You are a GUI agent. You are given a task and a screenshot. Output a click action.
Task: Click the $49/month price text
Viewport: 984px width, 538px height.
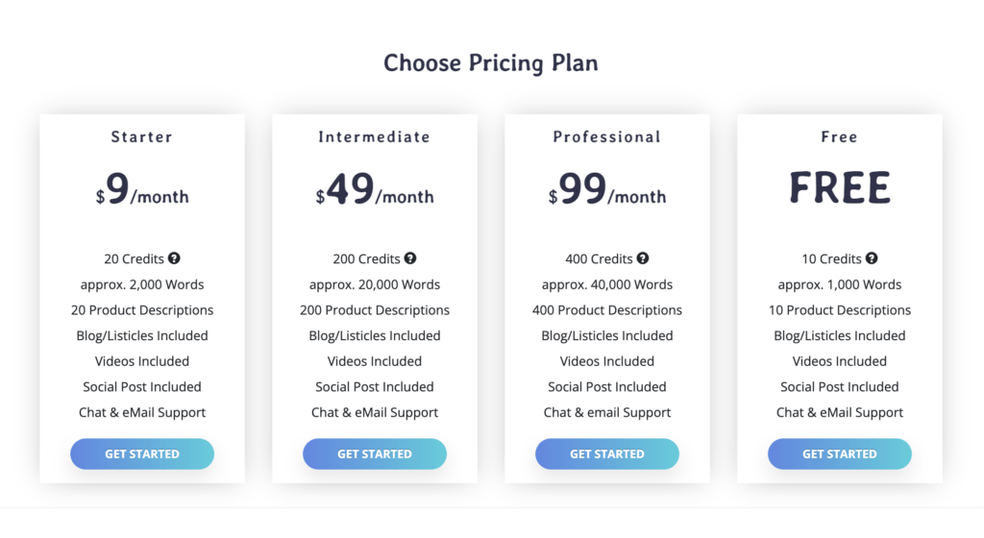point(375,188)
